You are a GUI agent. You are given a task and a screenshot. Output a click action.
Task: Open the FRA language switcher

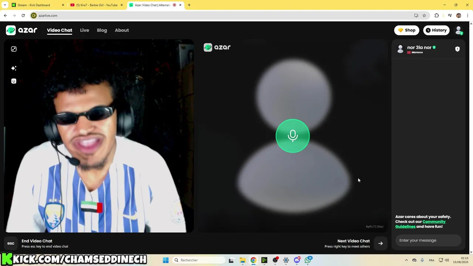tap(432, 260)
